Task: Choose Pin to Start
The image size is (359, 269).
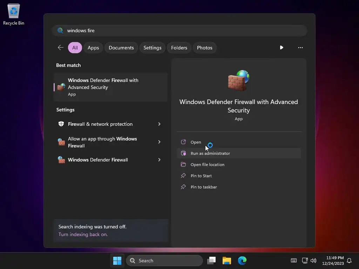Action: [x=238, y=176]
